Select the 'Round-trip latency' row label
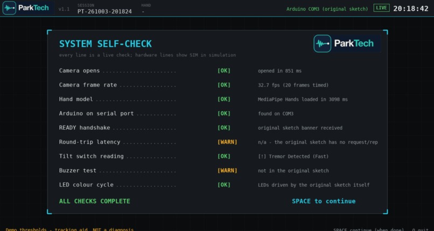The width and height of the screenshot is (434, 231). (90, 142)
